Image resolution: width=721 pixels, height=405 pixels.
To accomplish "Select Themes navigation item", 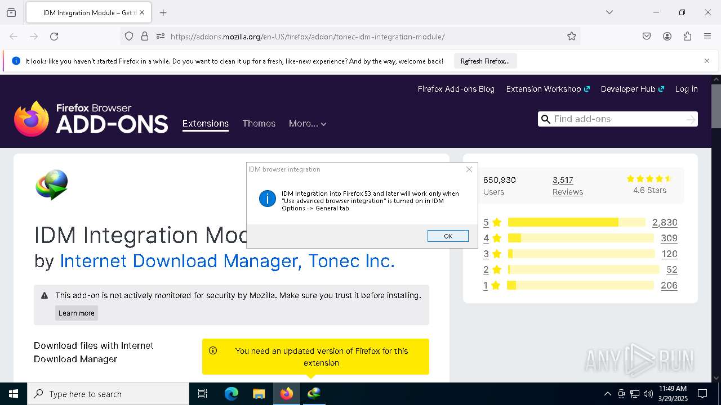I will point(259,123).
